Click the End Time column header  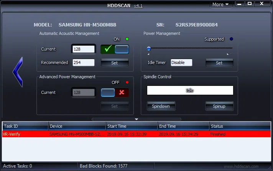pos(183,126)
